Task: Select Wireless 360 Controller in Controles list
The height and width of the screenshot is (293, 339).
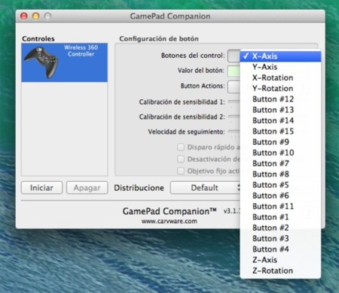Action: click(65, 62)
